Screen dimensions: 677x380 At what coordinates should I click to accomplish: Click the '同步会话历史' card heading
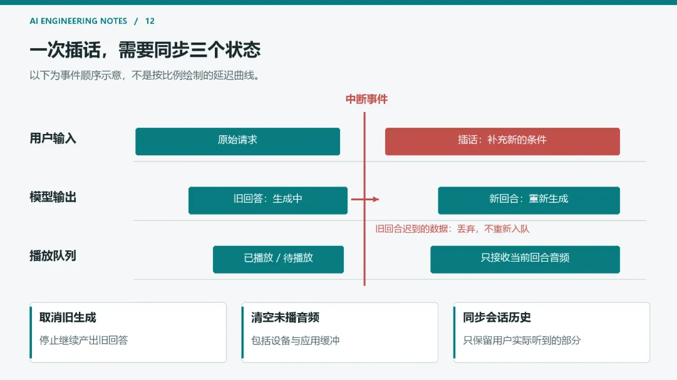[497, 317]
